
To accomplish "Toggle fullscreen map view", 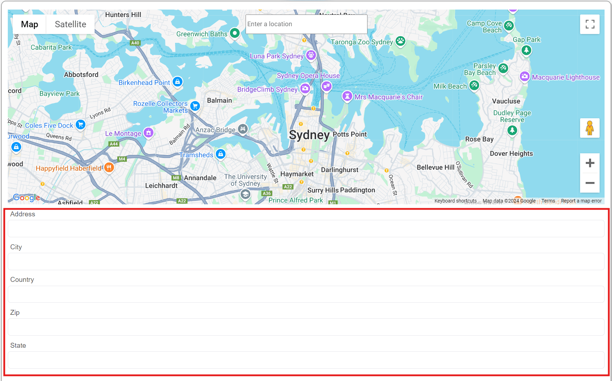I will [590, 24].
